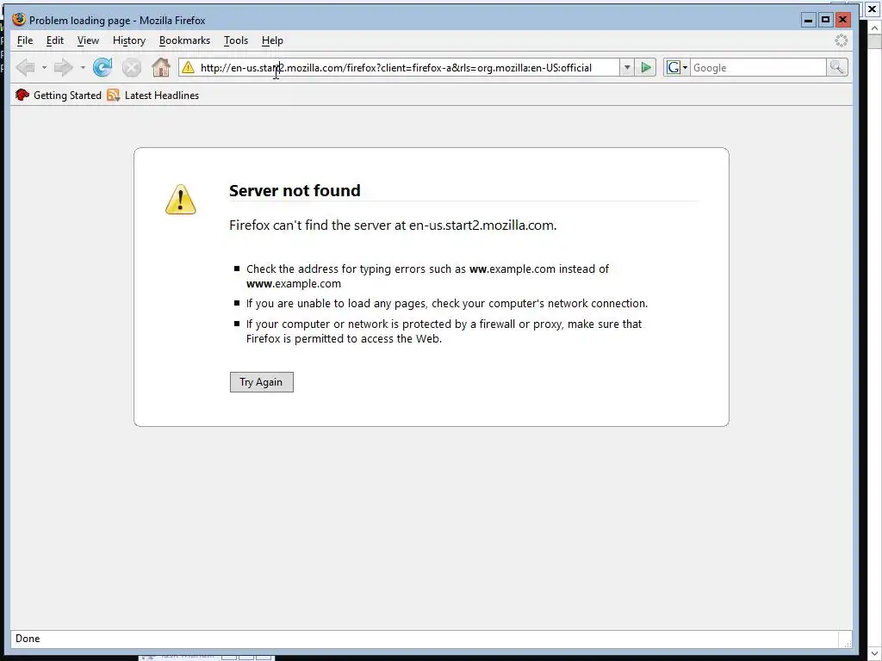This screenshot has width=882, height=661.
Task: Open the Help menu
Action: pyautogui.click(x=272, y=40)
